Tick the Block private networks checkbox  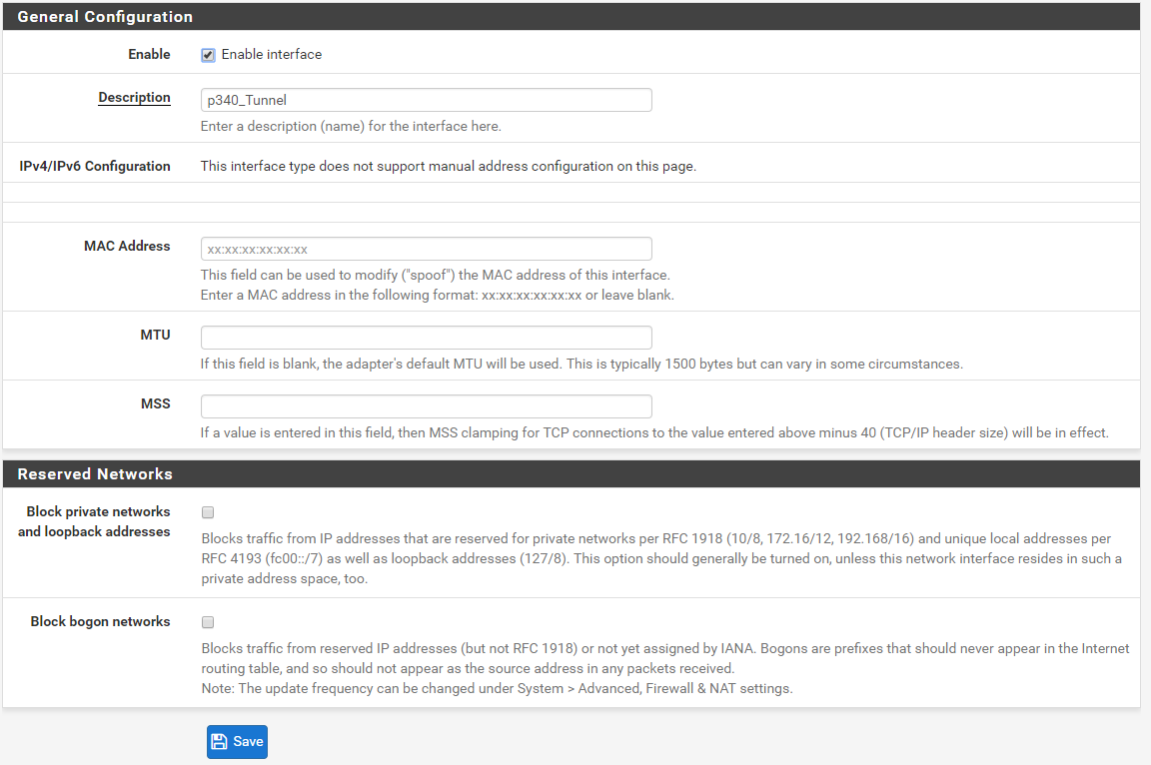[x=208, y=512]
